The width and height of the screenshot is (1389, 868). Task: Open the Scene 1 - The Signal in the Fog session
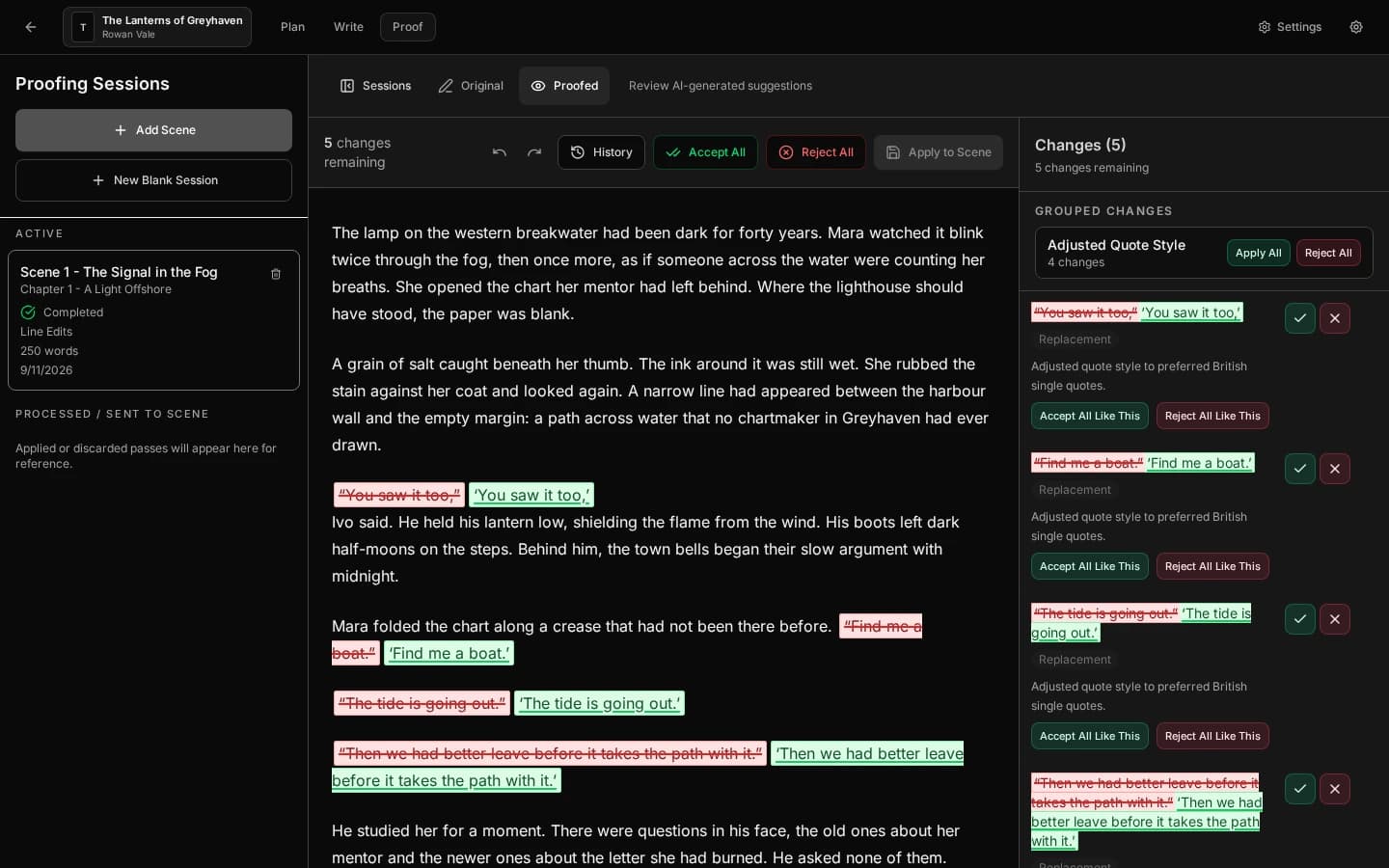153,320
